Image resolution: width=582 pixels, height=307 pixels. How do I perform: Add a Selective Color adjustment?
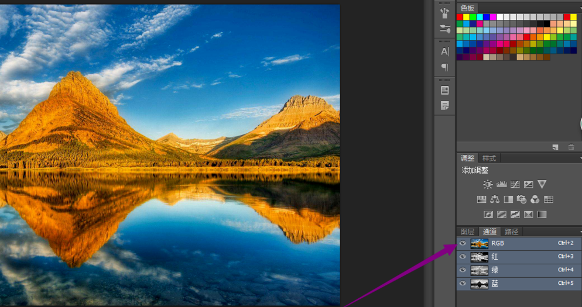tap(528, 214)
